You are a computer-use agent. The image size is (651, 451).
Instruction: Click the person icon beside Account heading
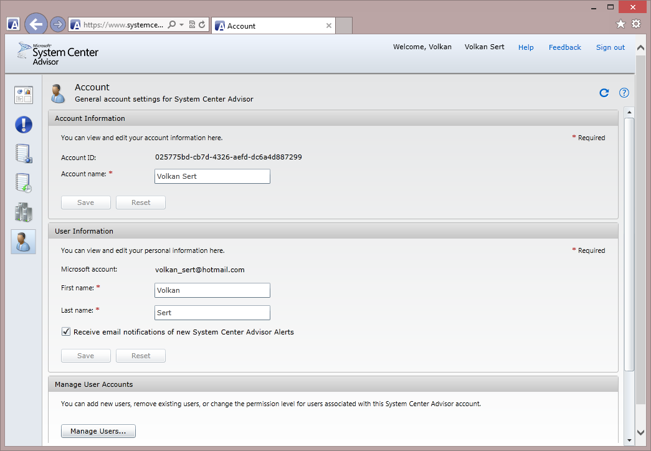[x=58, y=93]
